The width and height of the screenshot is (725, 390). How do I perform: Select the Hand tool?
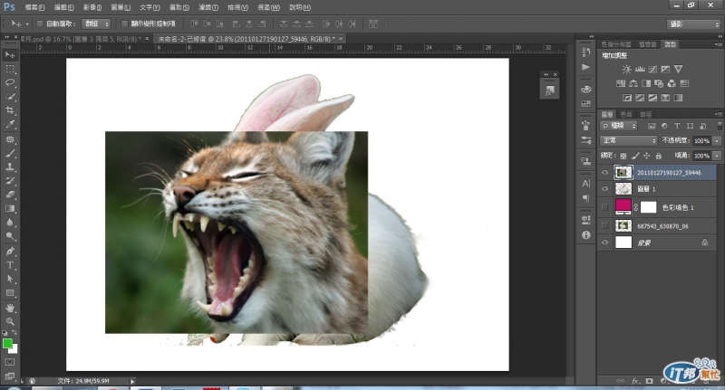click(11, 307)
